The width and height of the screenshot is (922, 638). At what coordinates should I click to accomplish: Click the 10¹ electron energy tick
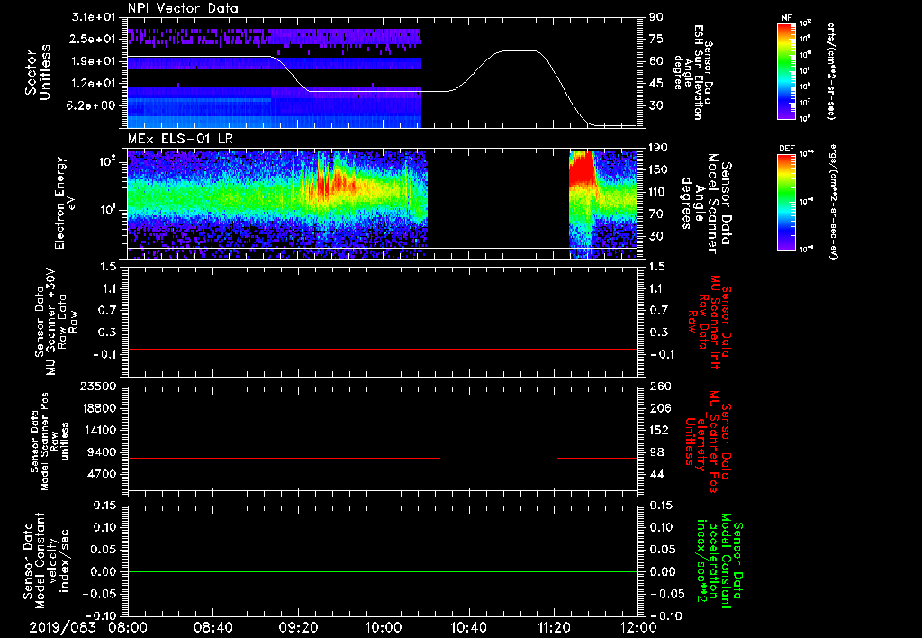click(106, 210)
